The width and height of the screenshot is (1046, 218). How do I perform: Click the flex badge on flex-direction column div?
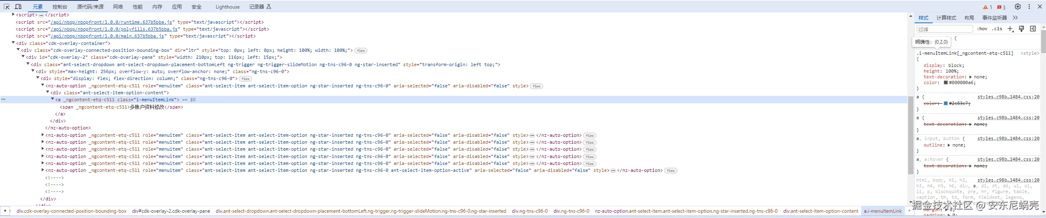245,79
